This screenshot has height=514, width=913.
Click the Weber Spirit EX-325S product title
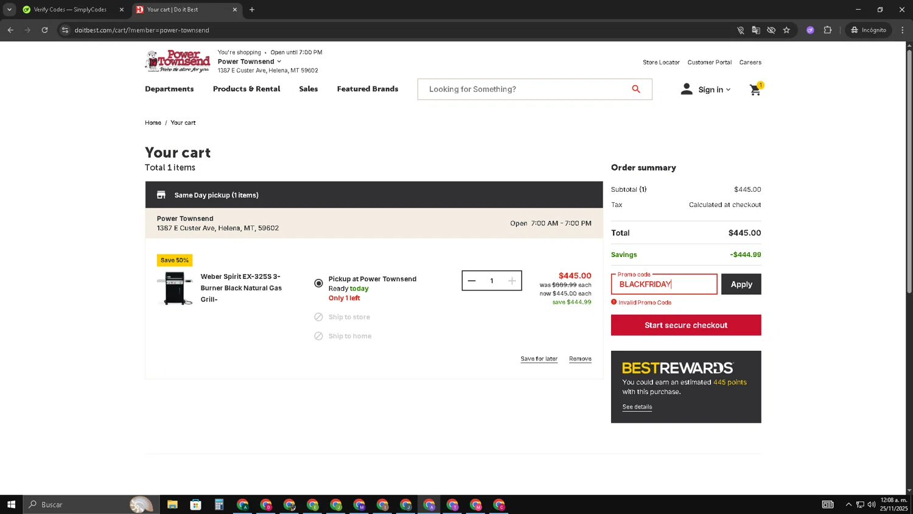(x=241, y=288)
